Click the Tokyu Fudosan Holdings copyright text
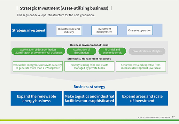Screen dimensions: 179x124 [x=154, y=117]
